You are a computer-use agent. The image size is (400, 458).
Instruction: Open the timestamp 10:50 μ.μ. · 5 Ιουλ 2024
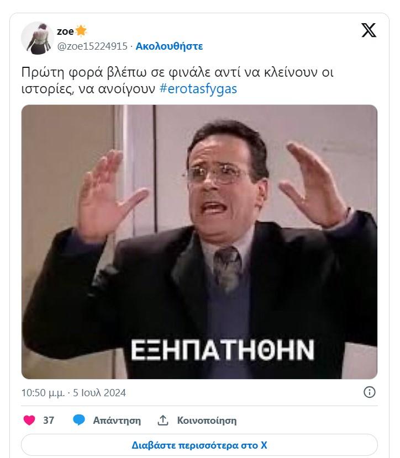73,392
